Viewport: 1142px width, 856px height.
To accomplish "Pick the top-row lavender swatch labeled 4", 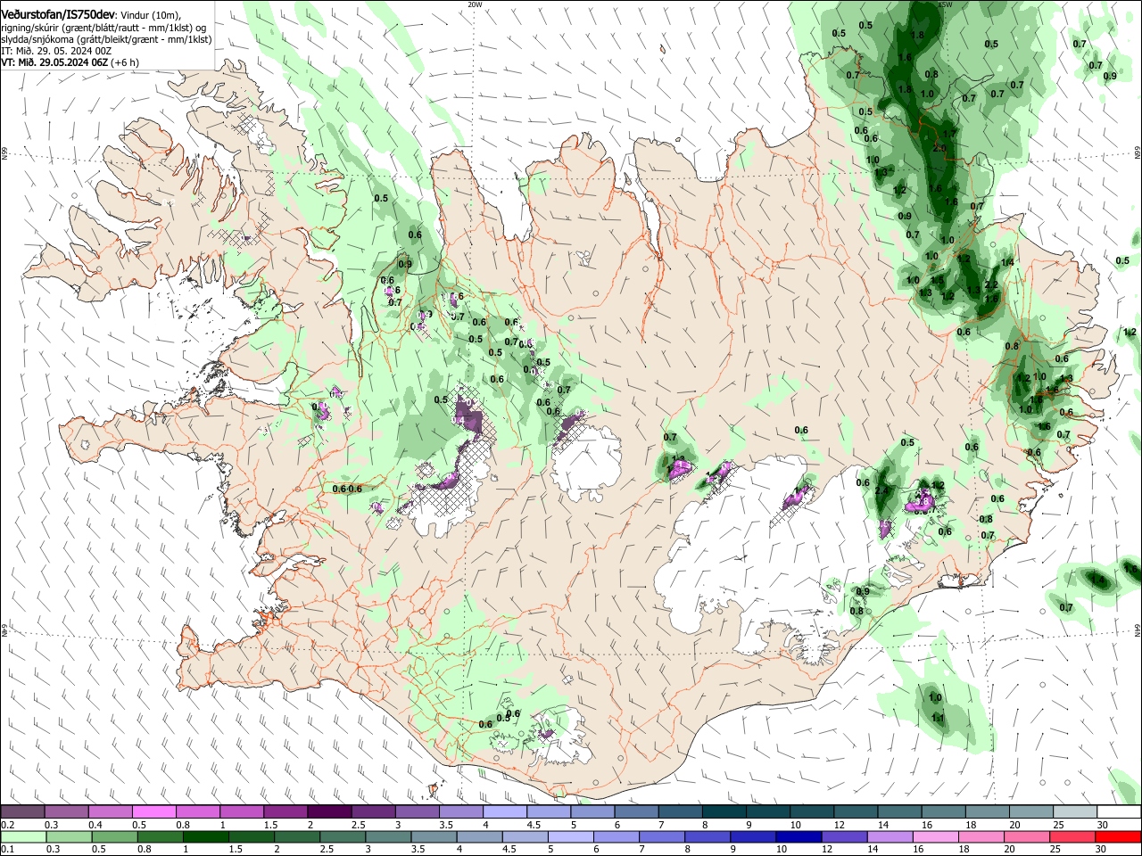I will [504, 812].
